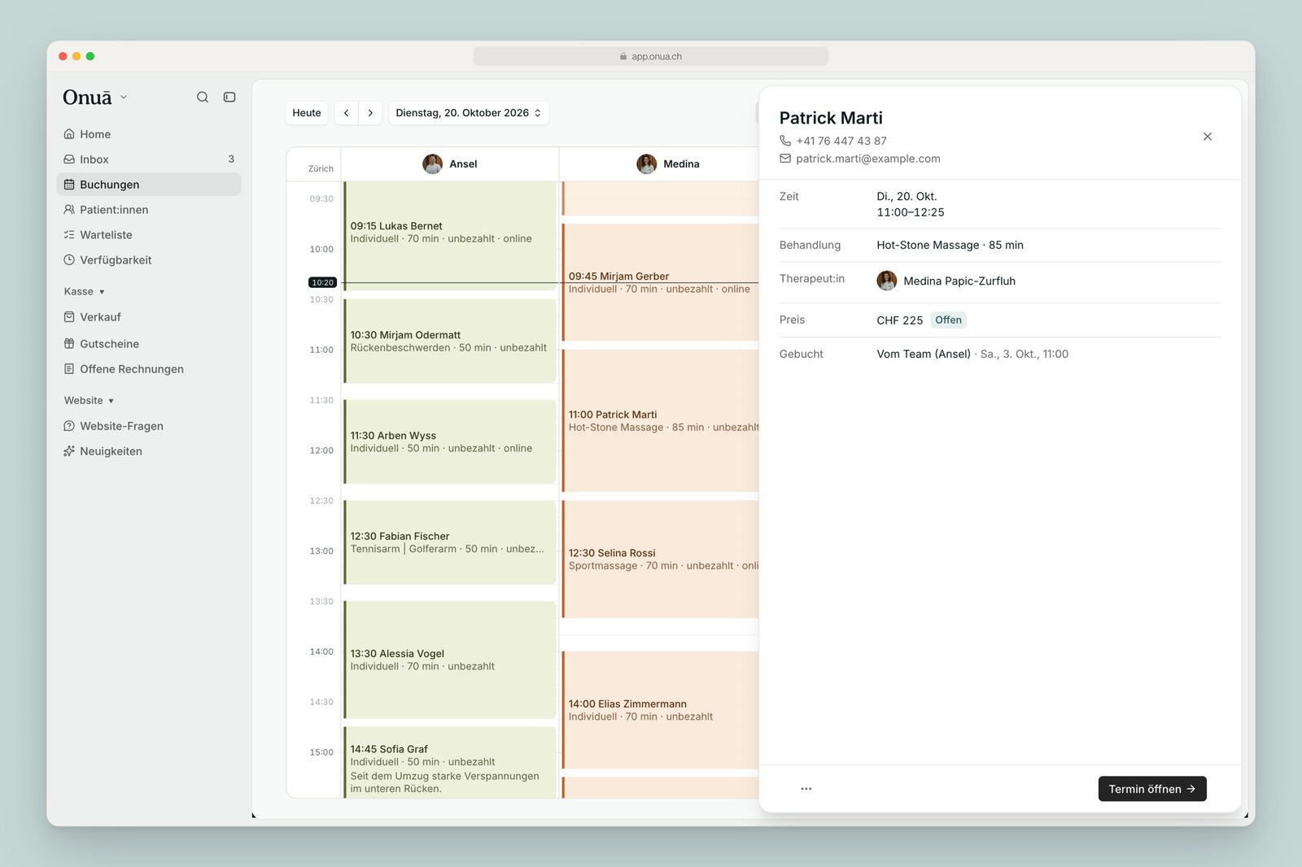Open 09:15 Lukas Bernet appointment
This screenshot has height=867, width=1302.
pos(450,236)
